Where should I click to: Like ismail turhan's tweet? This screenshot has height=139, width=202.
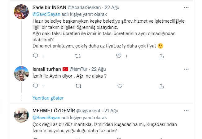(118, 85)
